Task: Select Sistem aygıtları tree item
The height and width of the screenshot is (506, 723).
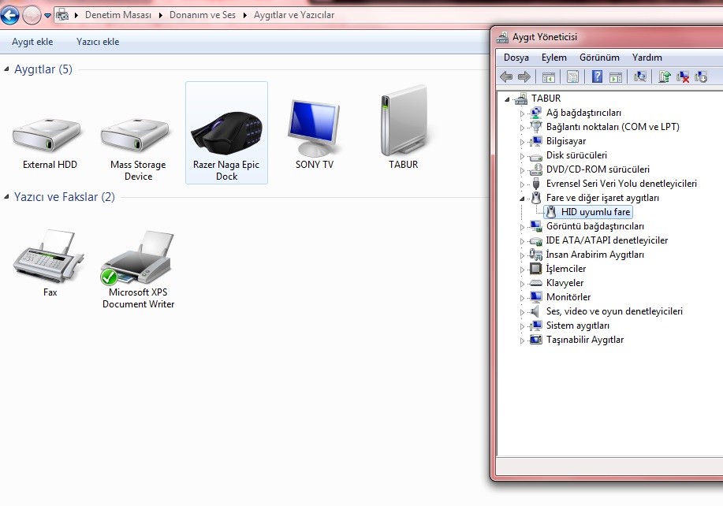Action: coord(578,326)
